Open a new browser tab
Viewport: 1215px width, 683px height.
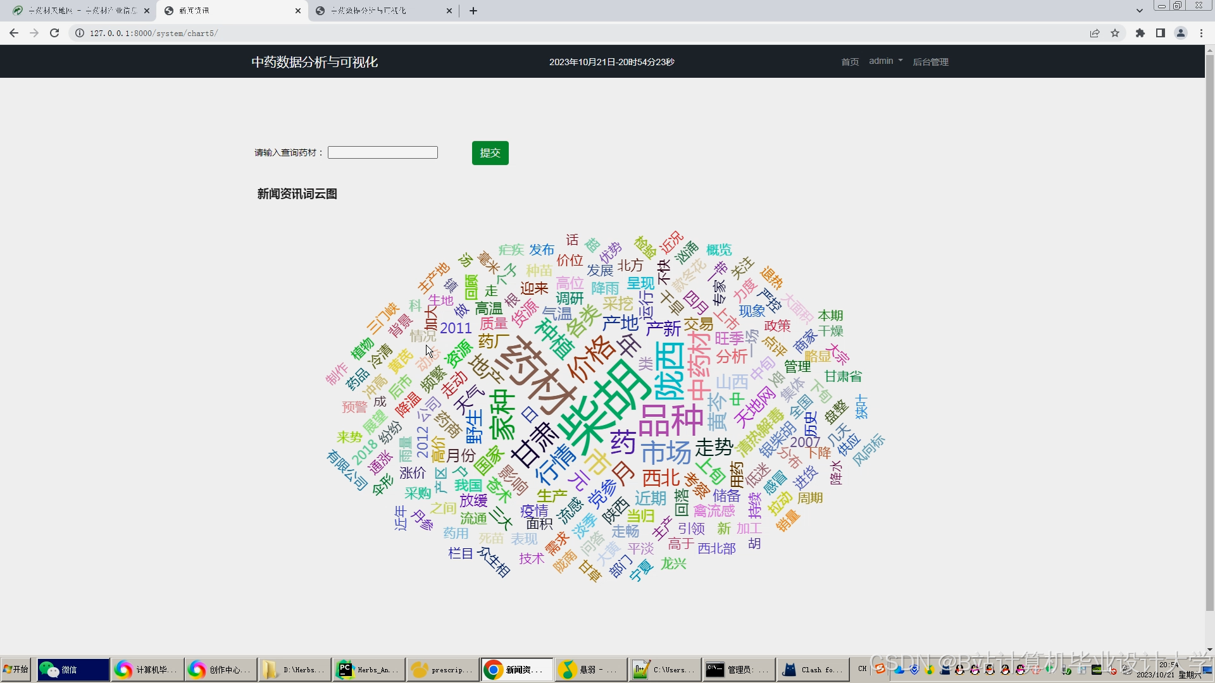coord(473,11)
